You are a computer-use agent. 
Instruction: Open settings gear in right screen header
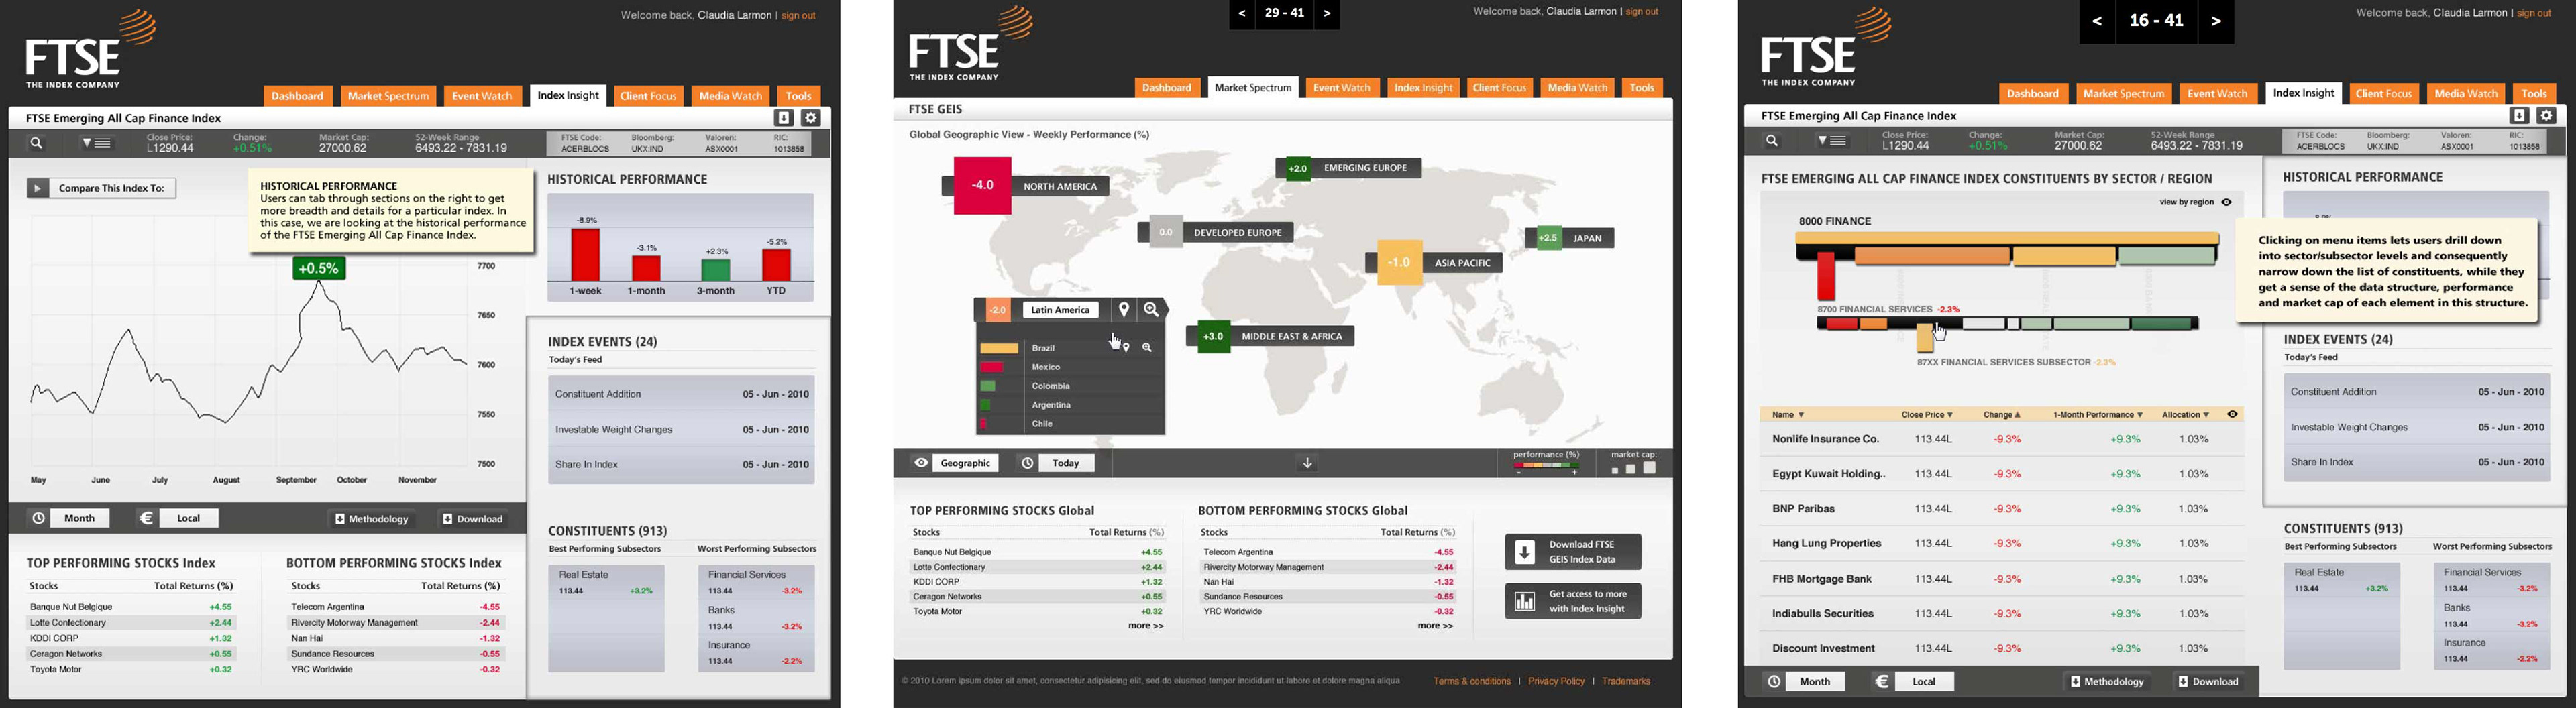pyautogui.click(x=2547, y=116)
